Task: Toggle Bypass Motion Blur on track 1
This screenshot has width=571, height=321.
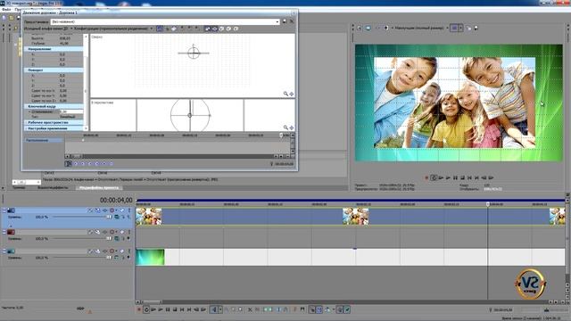Action: coord(90,210)
